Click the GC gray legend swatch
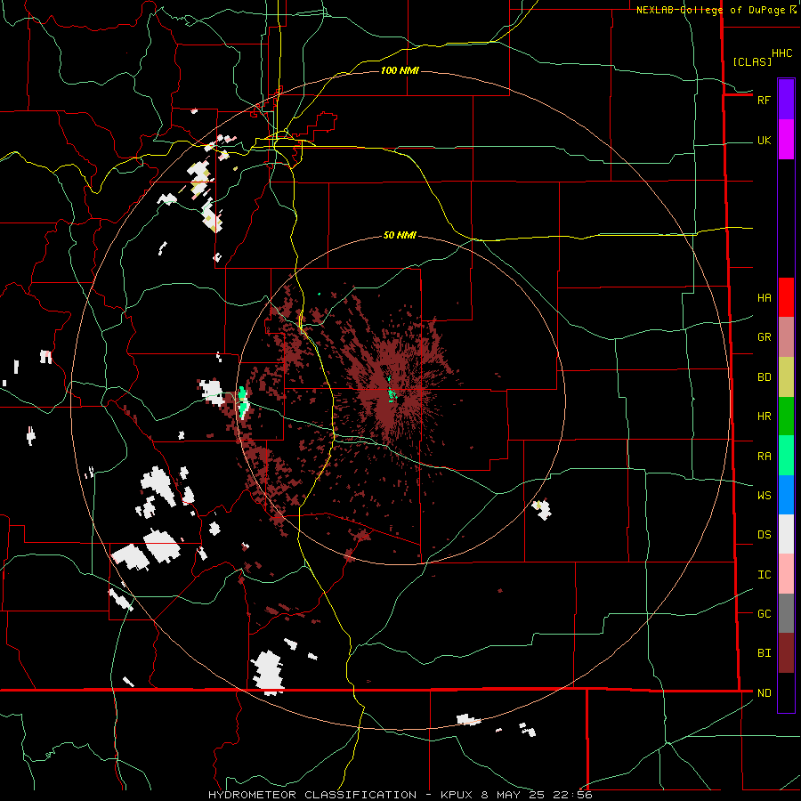Screen dimensions: 801x801 pyautogui.click(x=786, y=613)
